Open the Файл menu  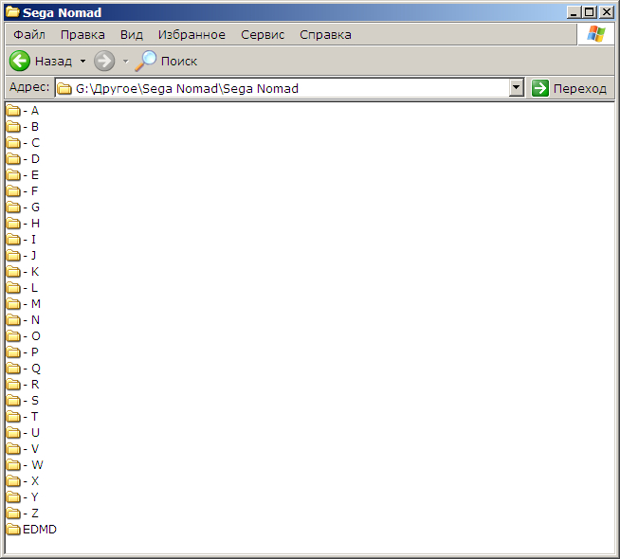click(29, 34)
